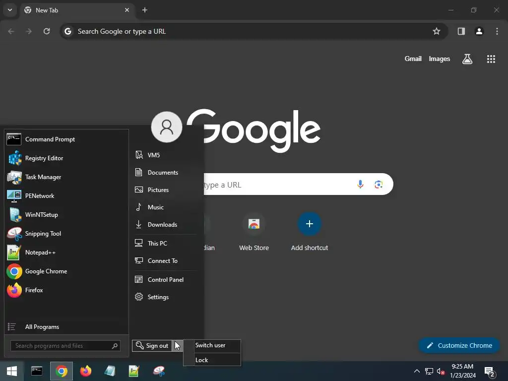
Task: Open Firefox from Start menu list
Action: click(66, 290)
